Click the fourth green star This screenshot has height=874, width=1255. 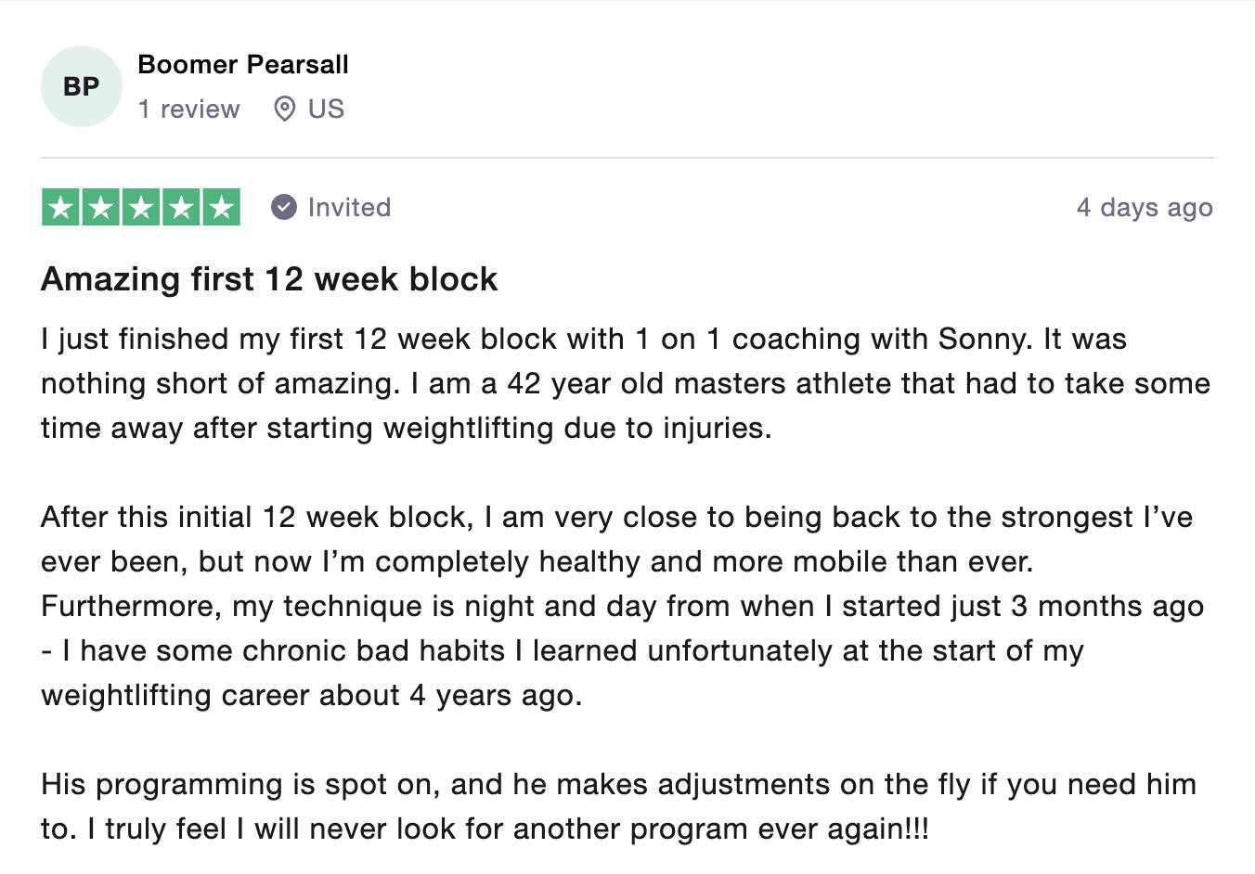pos(181,207)
